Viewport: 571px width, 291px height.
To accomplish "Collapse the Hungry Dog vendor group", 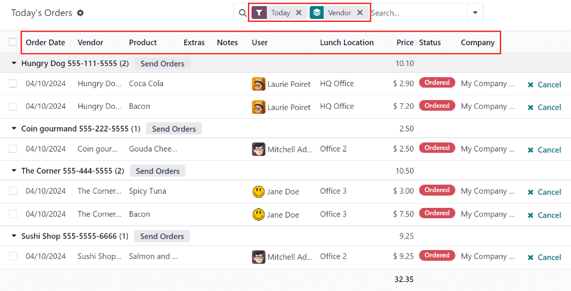I will point(15,64).
